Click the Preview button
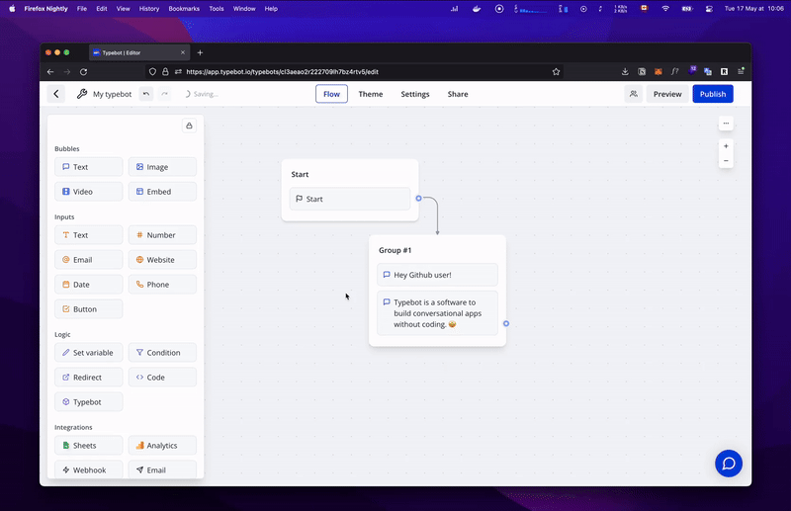 pos(666,94)
